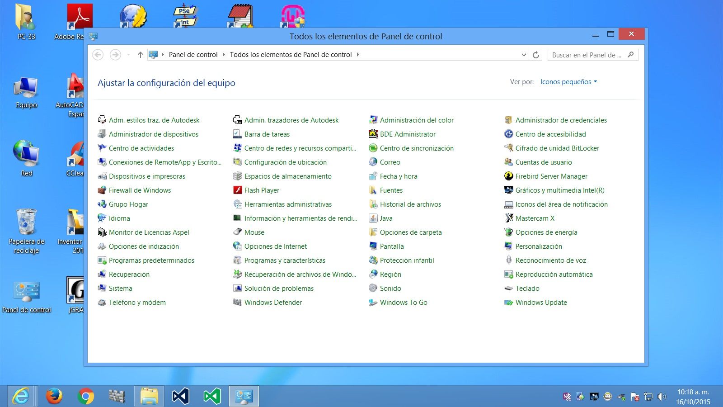Image resolution: width=723 pixels, height=407 pixels.
Task: Click the refresh button by the address bar
Action: (x=536, y=55)
